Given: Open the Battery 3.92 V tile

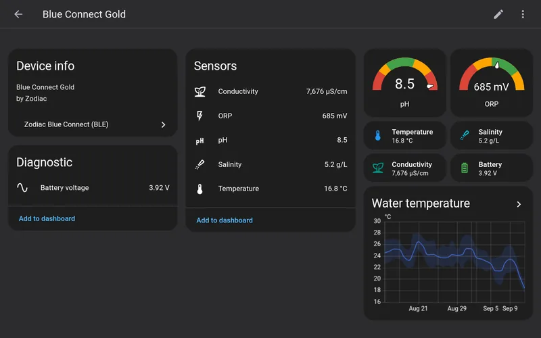Looking at the screenshot, I should coord(492,168).
